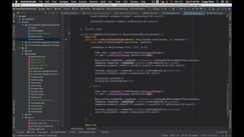Image resolution: width=244 pixels, height=137 pixels.
Task: Click the Undo arrow icon in the toolbar
Action: click(x=205, y=9)
